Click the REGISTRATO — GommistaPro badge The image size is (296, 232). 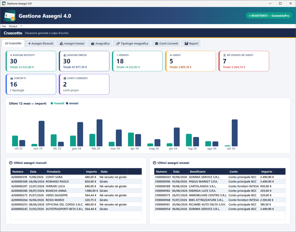269,16
